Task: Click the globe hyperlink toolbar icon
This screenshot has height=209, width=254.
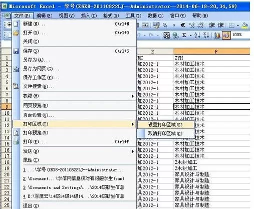Action: coord(175,35)
